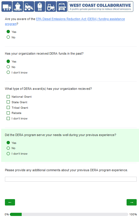Screen dimensions: 139x218
Task: Click the additional comments text field
Action: 71,179
